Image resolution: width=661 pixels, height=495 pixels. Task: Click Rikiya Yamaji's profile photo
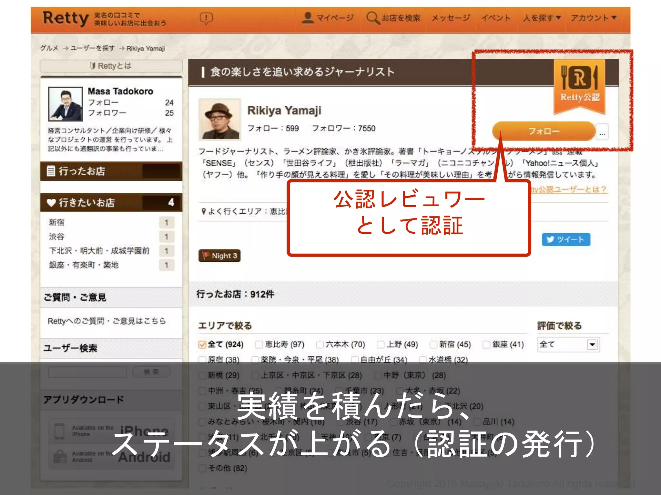tap(219, 119)
